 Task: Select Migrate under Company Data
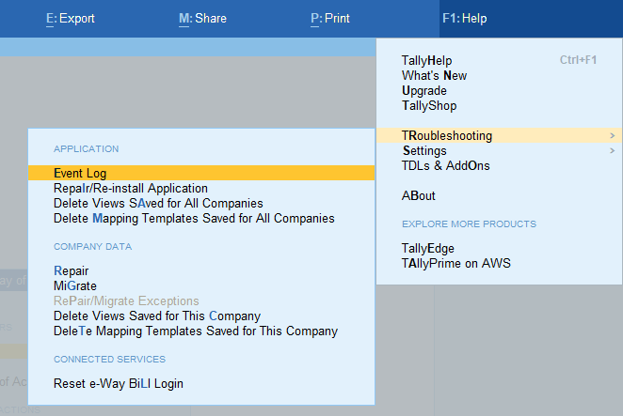coord(75,286)
